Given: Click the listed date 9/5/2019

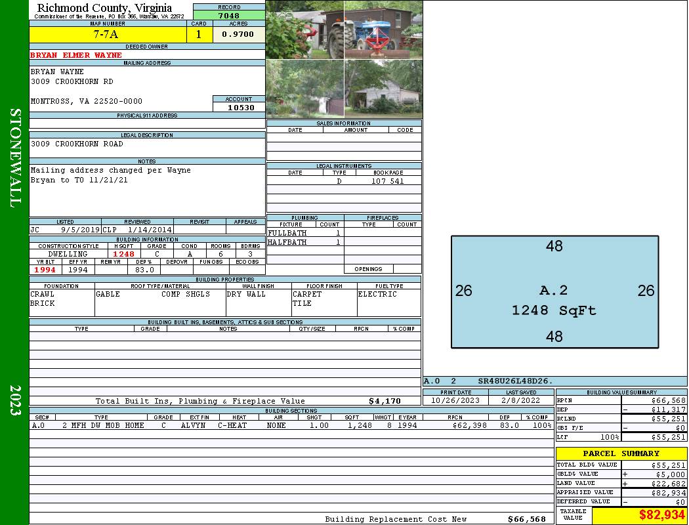Looking at the screenshot, I should click(x=80, y=230).
